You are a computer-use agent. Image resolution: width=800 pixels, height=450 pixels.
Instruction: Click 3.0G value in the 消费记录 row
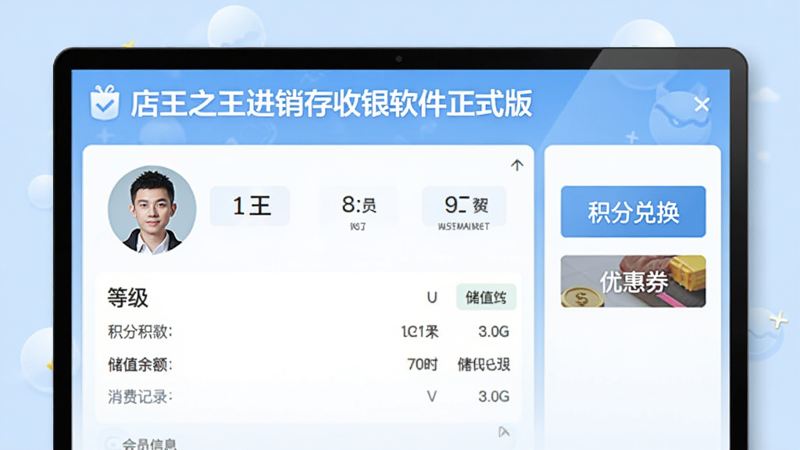494,396
